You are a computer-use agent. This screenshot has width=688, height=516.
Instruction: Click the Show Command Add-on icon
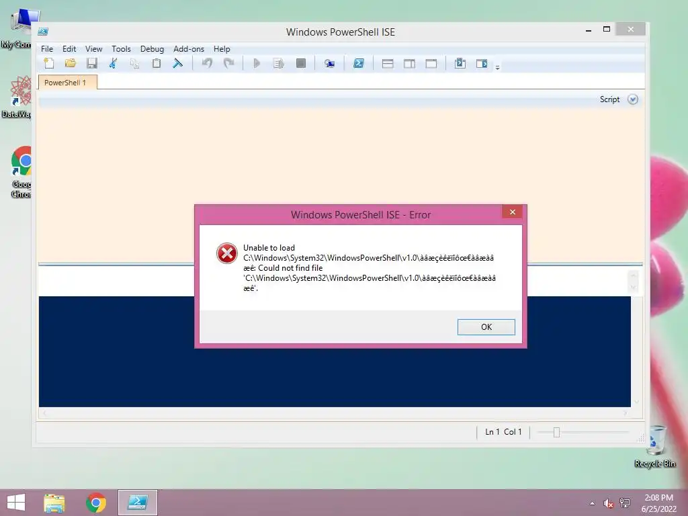point(482,64)
